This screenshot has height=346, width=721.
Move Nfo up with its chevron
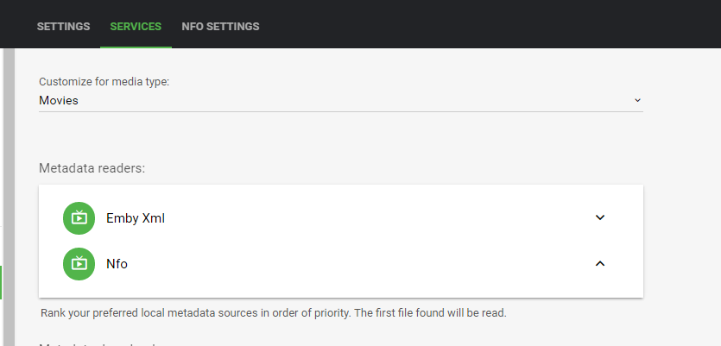coord(600,263)
